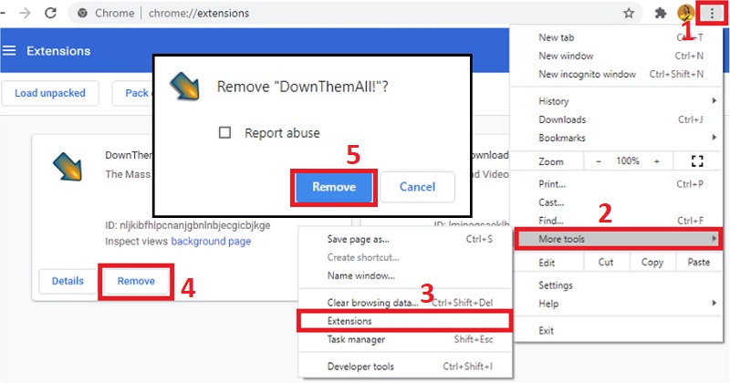This screenshot has width=730, height=383.
Task: Open Details for DownThemAll extension
Action: (68, 281)
